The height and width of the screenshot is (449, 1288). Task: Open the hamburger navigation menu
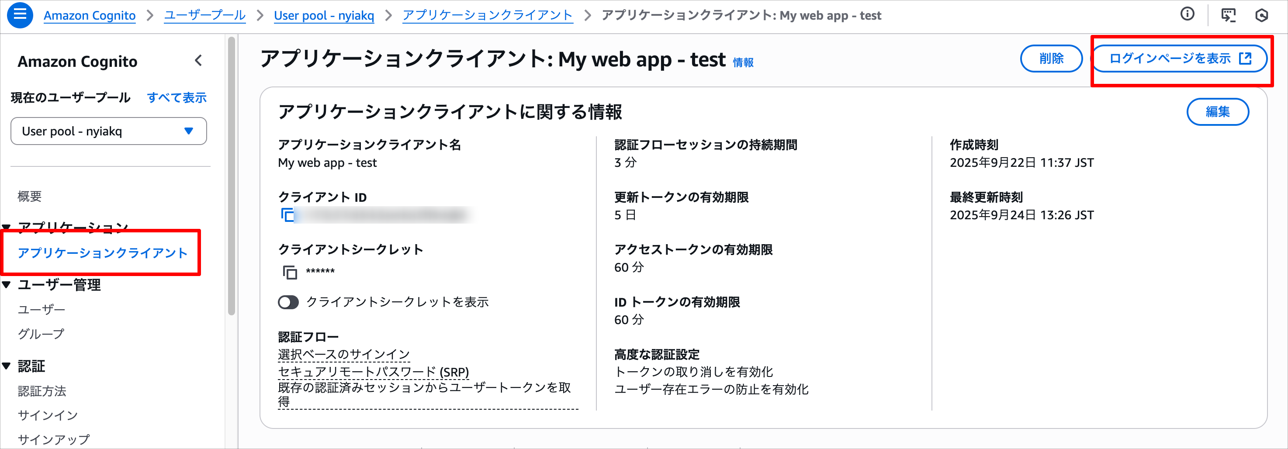click(x=20, y=15)
